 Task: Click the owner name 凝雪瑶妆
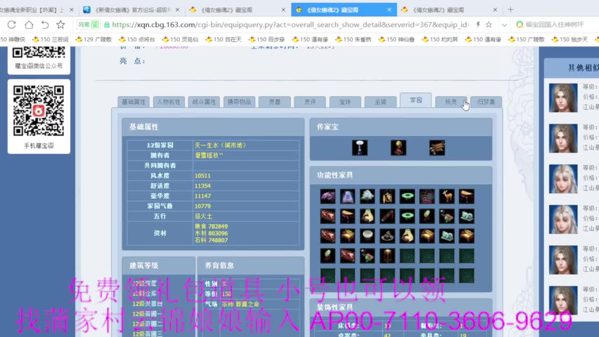click(209, 155)
